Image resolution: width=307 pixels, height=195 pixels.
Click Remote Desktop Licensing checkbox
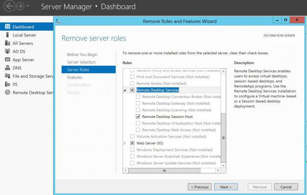pos(138,110)
